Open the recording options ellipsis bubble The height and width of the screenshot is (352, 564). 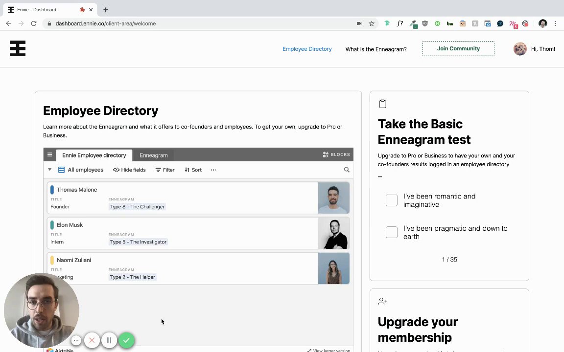point(76,340)
